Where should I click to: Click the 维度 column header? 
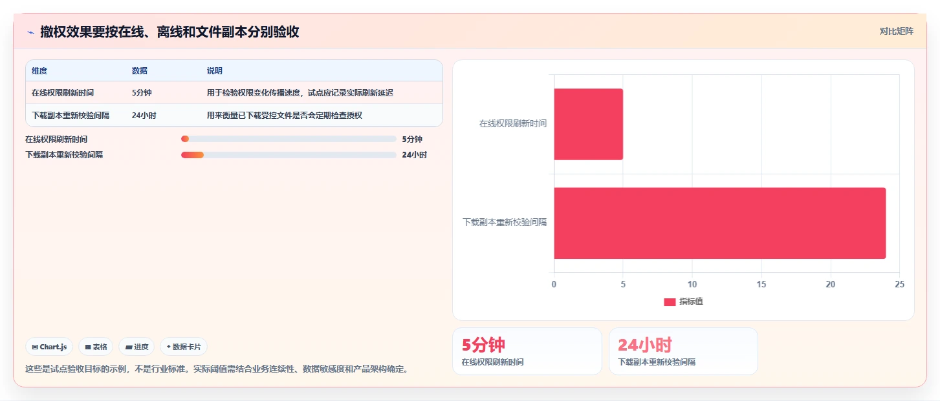pyautogui.click(x=39, y=71)
